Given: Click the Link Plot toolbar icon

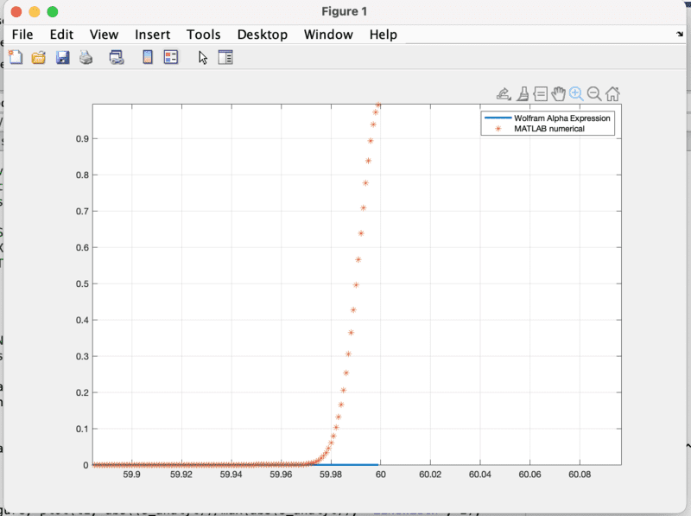Looking at the screenshot, I should coord(117,57).
